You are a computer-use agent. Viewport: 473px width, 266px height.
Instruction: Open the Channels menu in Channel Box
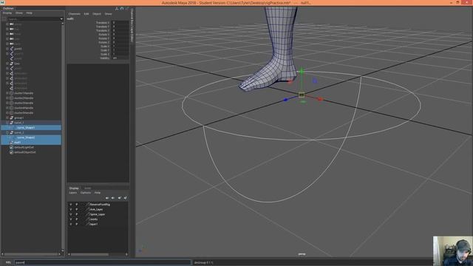click(74, 14)
